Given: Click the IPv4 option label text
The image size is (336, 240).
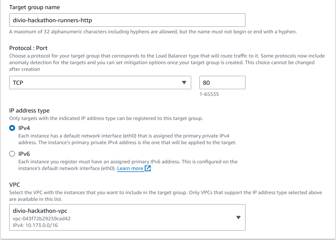Looking at the screenshot, I should (24, 128).
